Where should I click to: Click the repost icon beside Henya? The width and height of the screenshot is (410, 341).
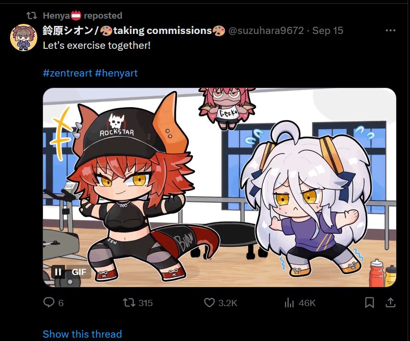32,15
